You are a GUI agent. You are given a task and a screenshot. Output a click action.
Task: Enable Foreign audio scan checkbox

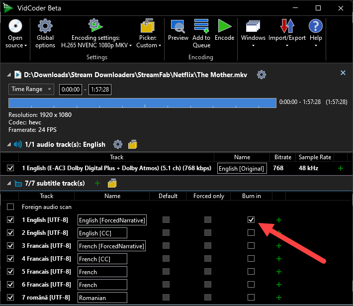pos(10,207)
